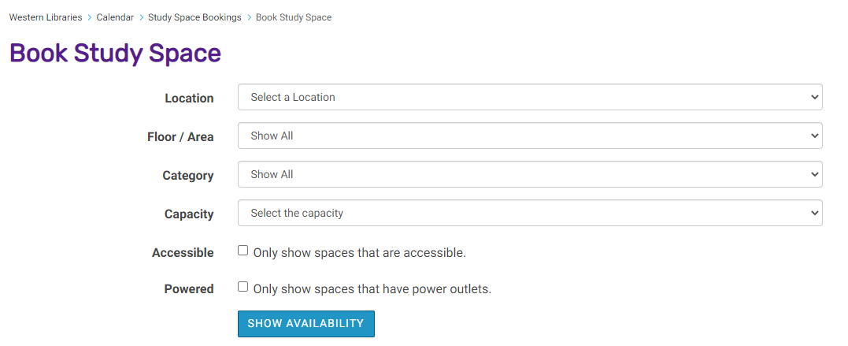Open the 'Select the capacity' dropdown
Screen dimensions: 848x346
click(x=530, y=214)
